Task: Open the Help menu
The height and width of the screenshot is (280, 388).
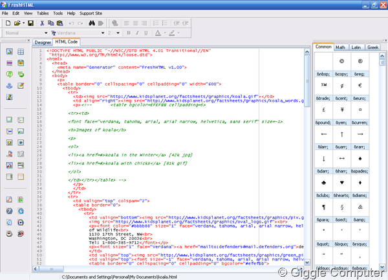Action: 71,14
